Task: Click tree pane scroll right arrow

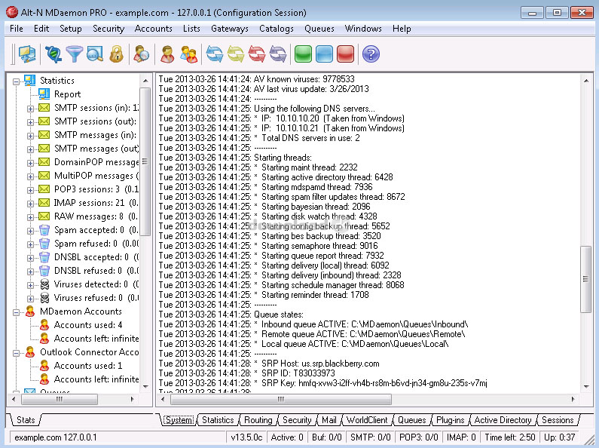Action: (x=132, y=399)
